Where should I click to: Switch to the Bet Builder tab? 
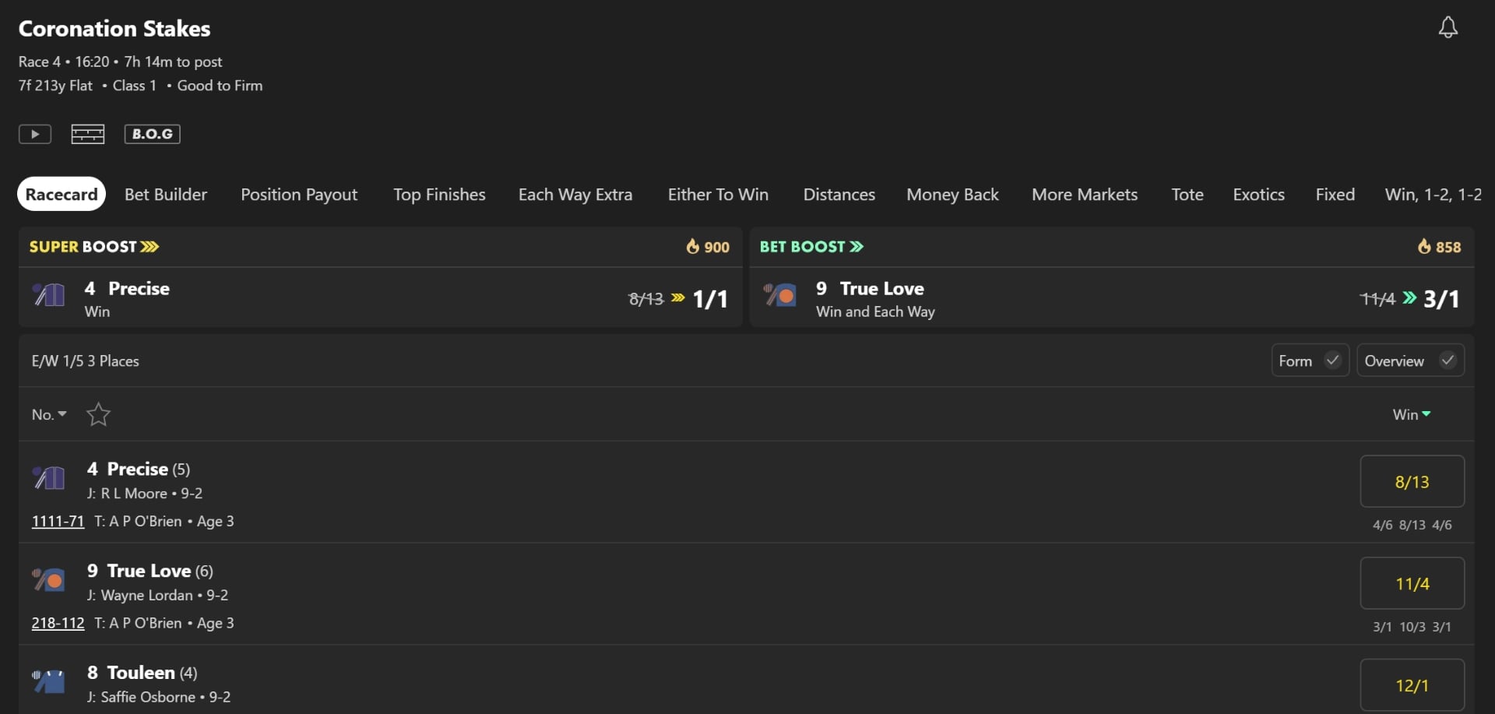tap(166, 195)
